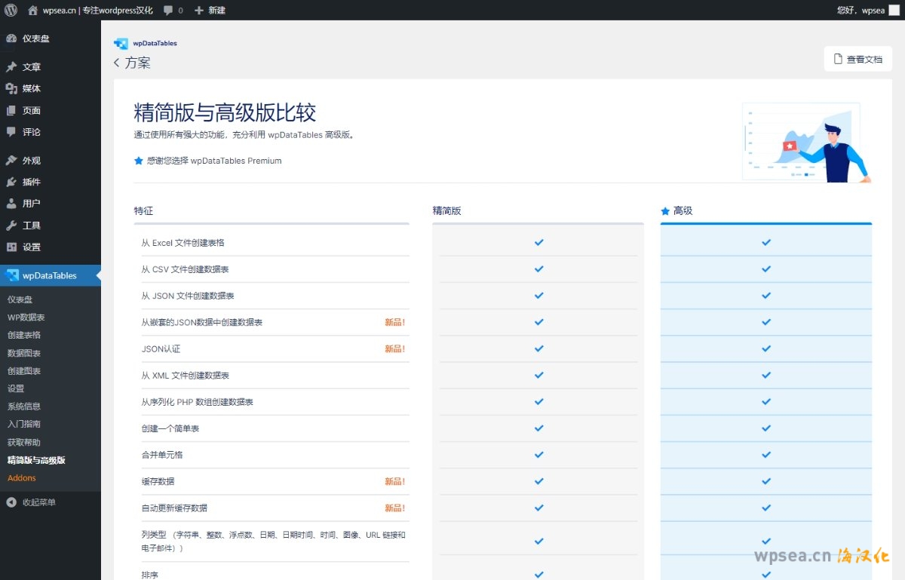Image resolution: width=905 pixels, height=580 pixels.
Task: Click the 仪表盘 dashboard icon in sidebar
Action: [11, 38]
